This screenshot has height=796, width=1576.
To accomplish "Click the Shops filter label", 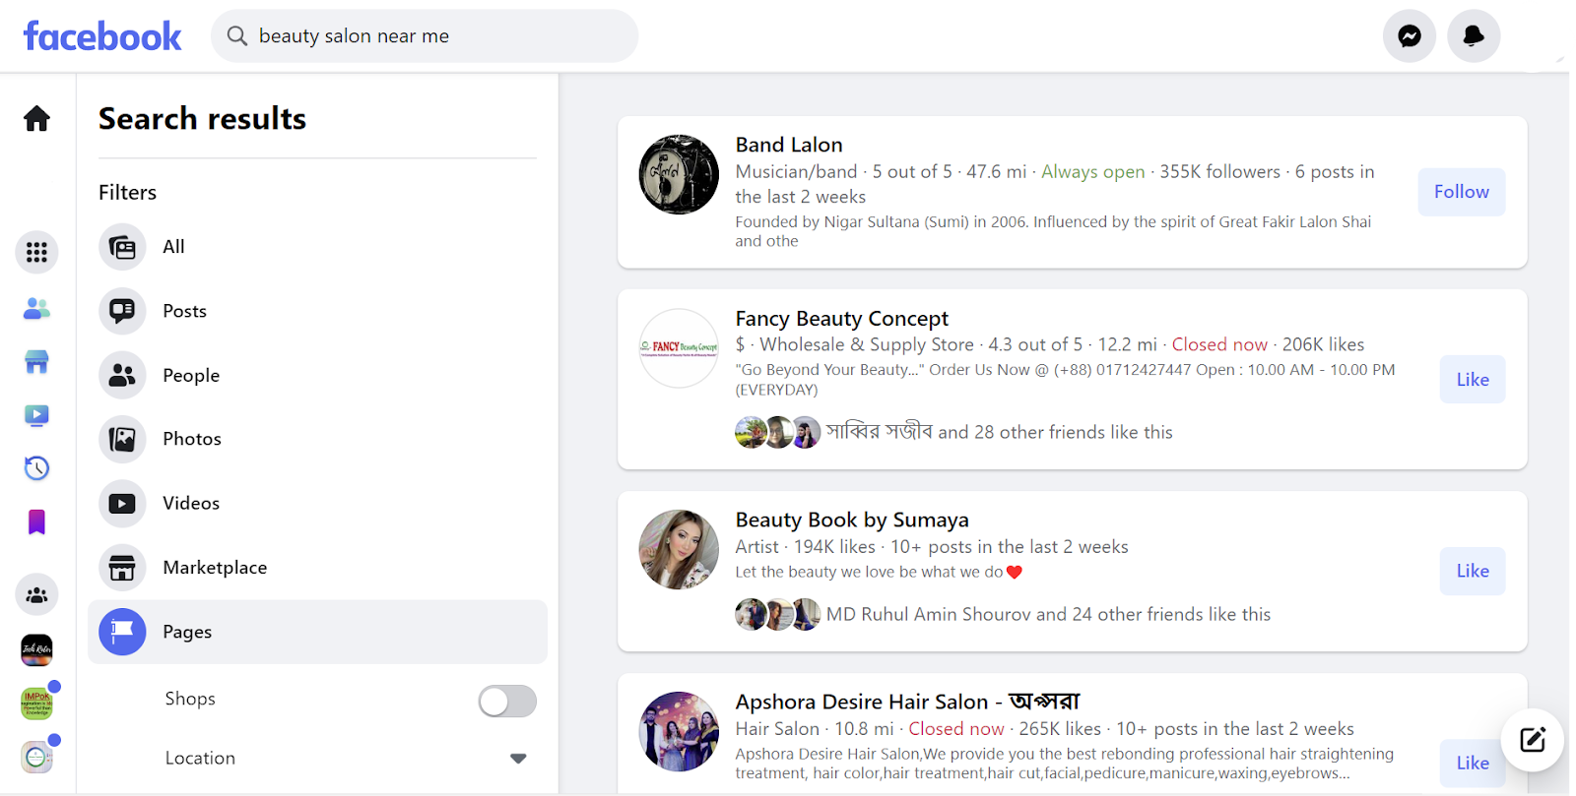I will 190,699.
